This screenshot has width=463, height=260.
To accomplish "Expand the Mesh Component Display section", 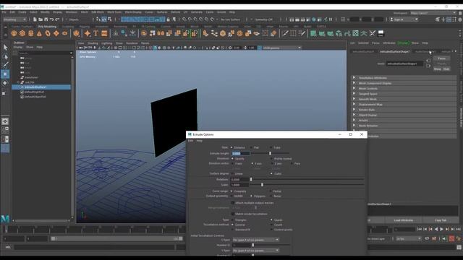I will click(x=404, y=83).
